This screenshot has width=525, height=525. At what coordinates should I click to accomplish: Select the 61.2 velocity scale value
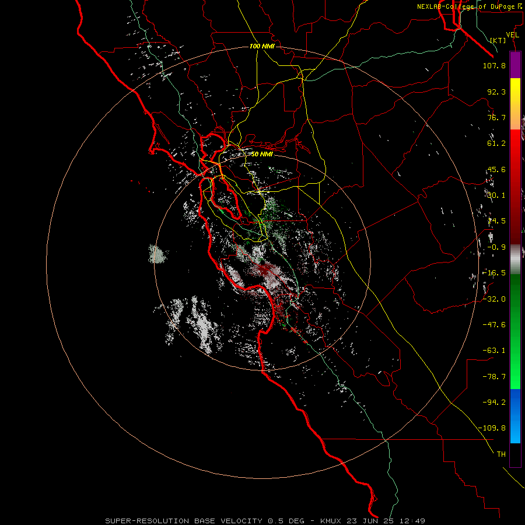[x=496, y=143]
